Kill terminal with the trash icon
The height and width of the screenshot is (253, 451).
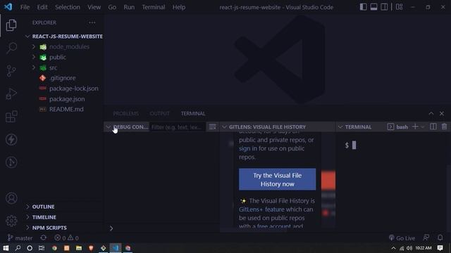(x=444, y=126)
